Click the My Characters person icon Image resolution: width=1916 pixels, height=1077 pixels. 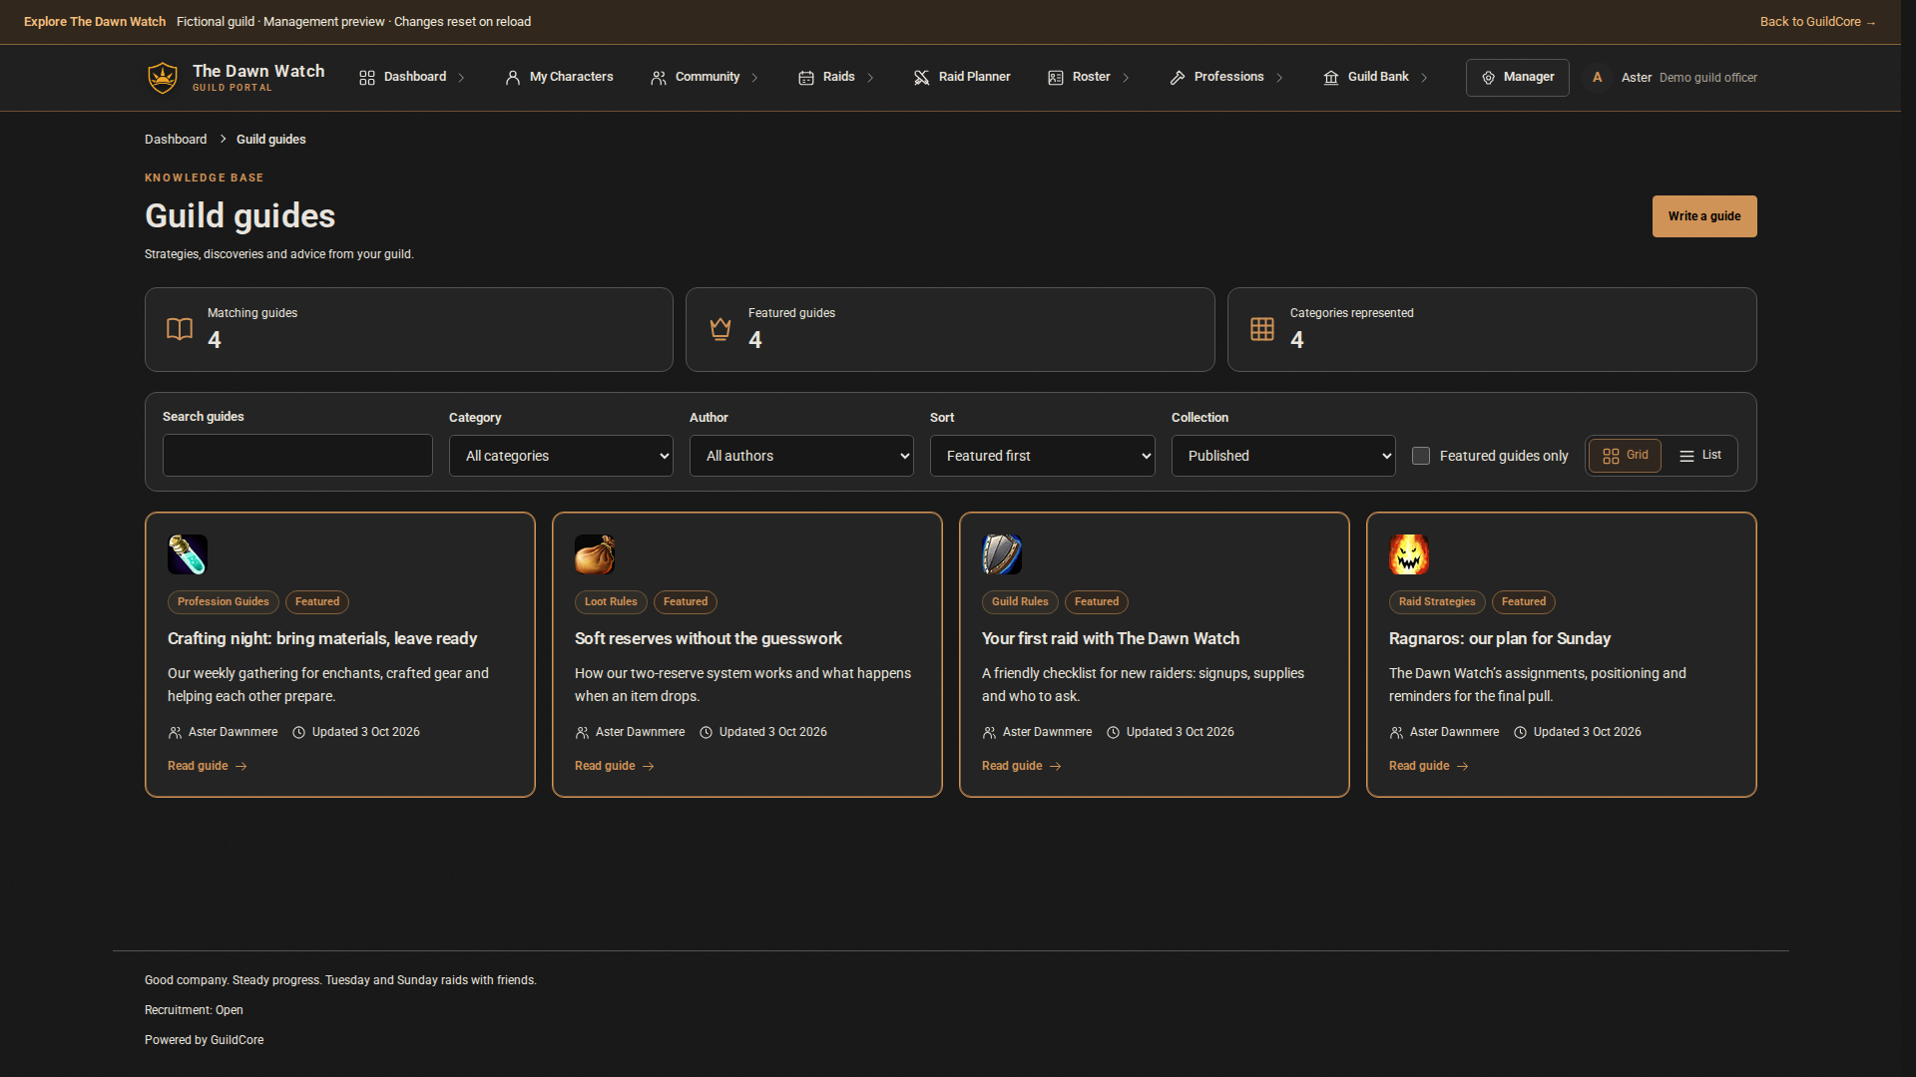pyautogui.click(x=513, y=78)
